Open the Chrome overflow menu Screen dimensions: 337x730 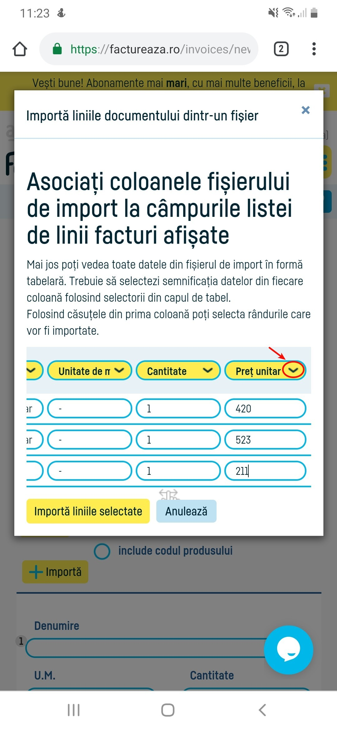point(314,49)
